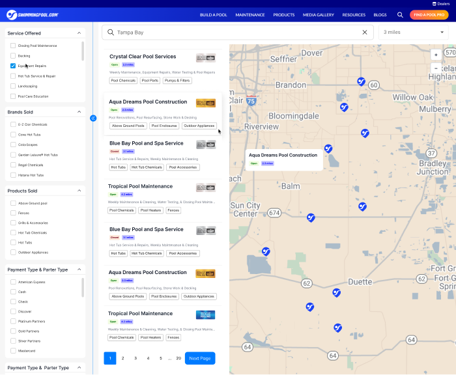Collapse the Brands Sold section
456x375 pixels.
tap(79, 112)
